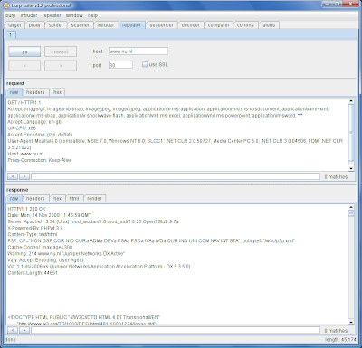Viewport: 362px width, 348px height.
Task: Click the Proxy-Connection: Keep-Alive line
Action: (40, 160)
